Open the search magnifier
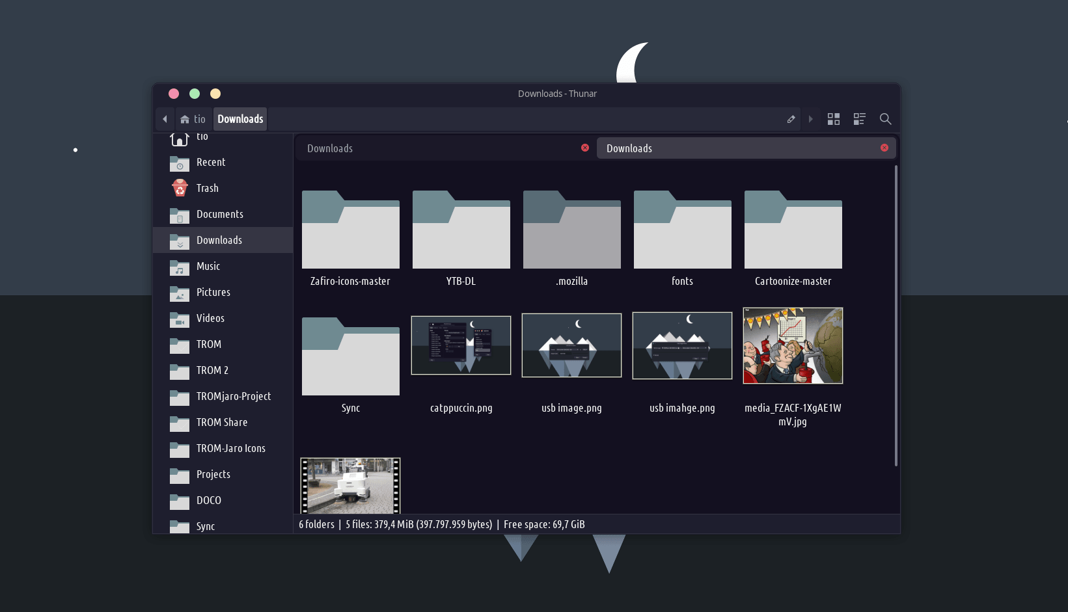This screenshot has width=1068, height=612. [885, 119]
